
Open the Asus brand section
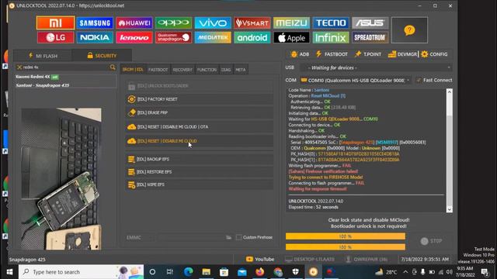(370, 22)
